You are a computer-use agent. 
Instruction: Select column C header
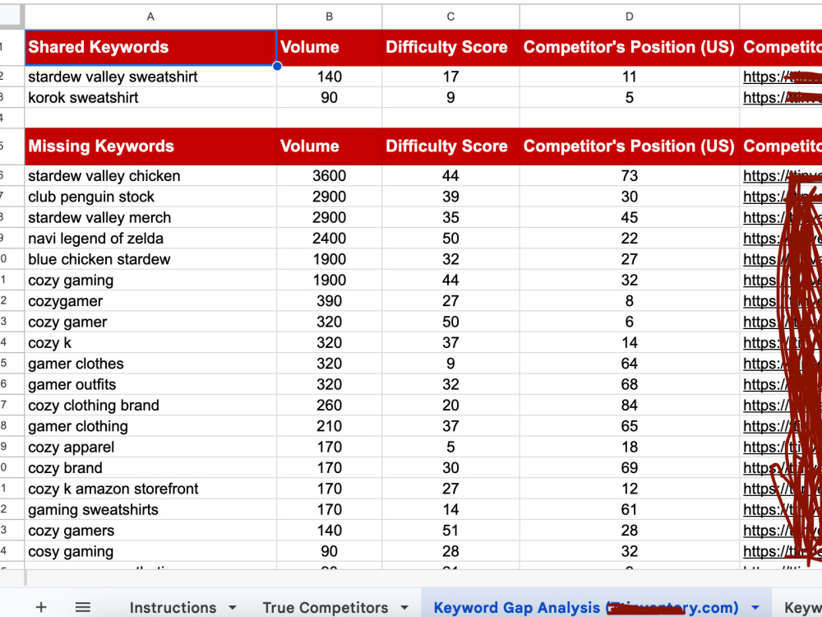point(450,16)
